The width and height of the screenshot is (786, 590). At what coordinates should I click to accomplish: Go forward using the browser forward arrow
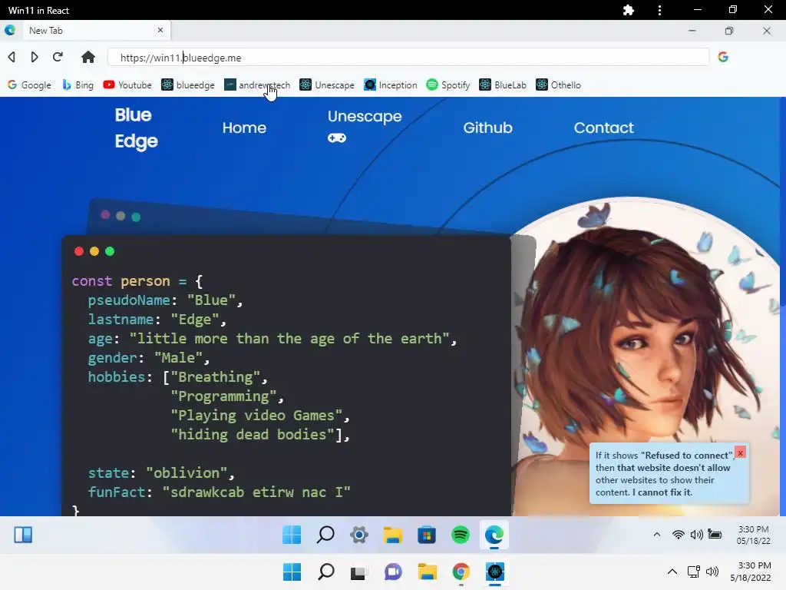tap(34, 57)
